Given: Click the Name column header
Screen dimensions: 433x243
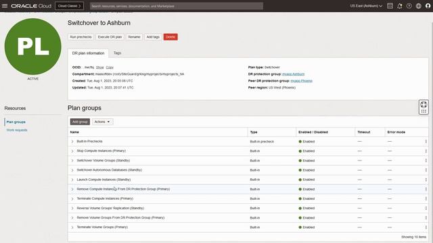Looking at the screenshot, I should (74, 132).
